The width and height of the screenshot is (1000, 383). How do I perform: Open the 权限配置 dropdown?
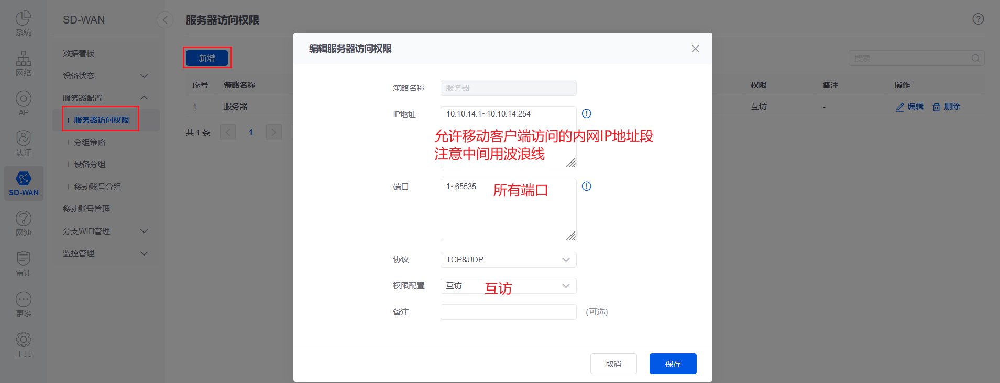click(x=508, y=286)
